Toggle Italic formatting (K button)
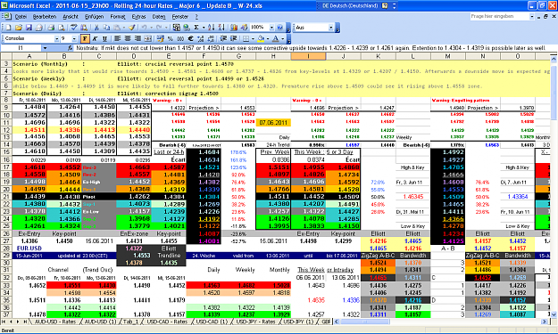This screenshot has width=558, height=334. pos(95,38)
